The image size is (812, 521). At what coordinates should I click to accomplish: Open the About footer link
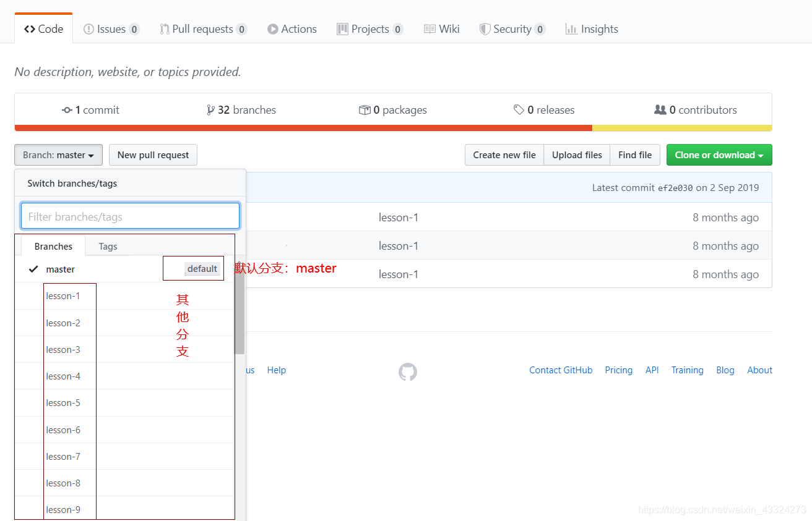(x=759, y=370)
